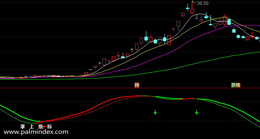Click the orange 预 forecast marker

(137, 85)
